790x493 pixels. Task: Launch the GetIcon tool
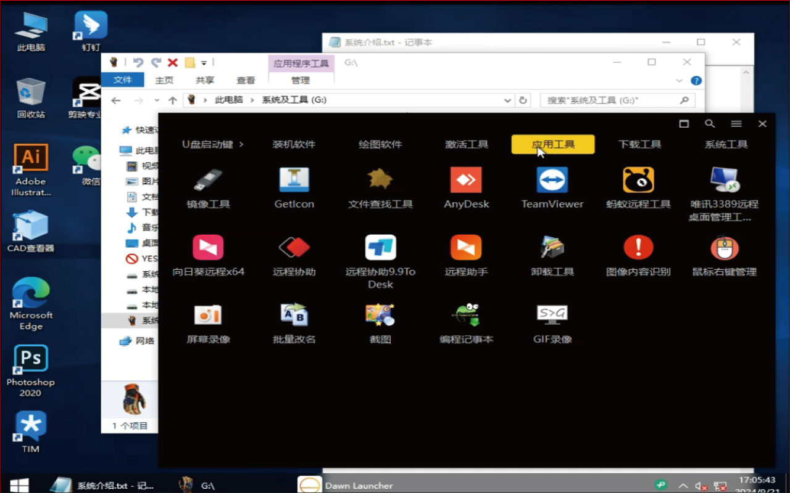(294, 188)
